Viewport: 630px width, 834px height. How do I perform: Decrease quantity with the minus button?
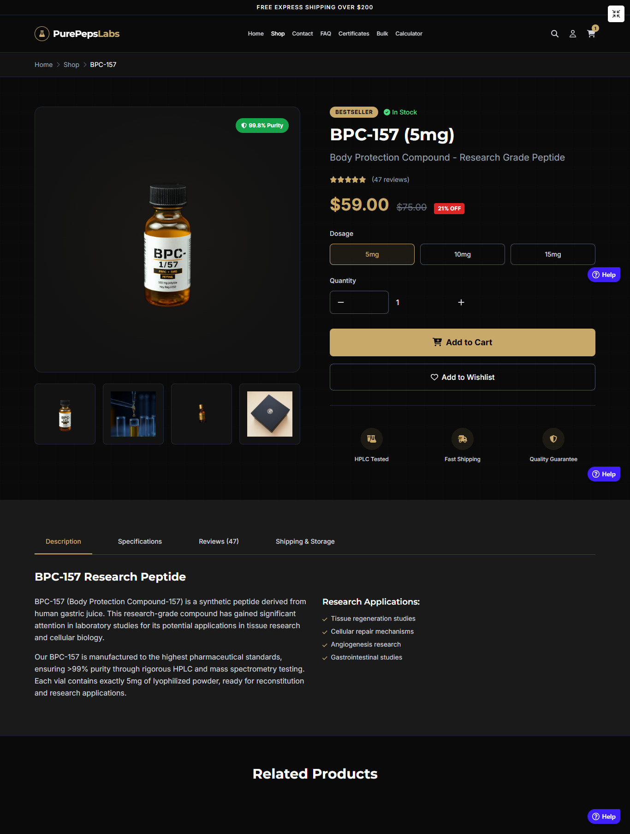[x=341, y=302]
